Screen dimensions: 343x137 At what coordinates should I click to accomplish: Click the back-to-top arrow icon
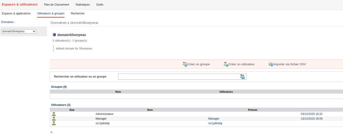(x=52, y=132)
